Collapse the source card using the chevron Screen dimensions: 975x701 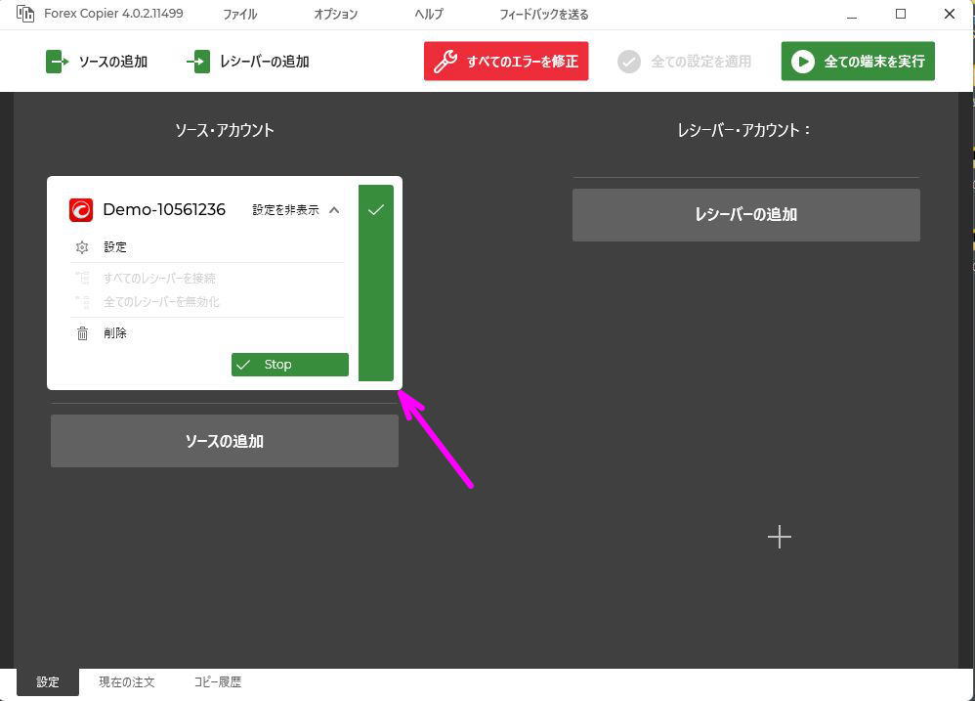coord(333,209)
